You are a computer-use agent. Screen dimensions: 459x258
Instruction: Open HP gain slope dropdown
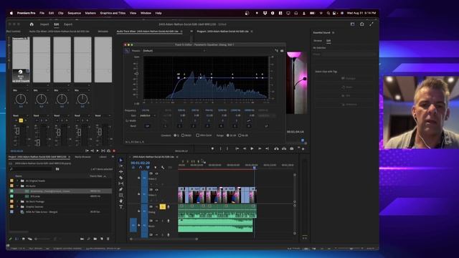tap(148, 115)
